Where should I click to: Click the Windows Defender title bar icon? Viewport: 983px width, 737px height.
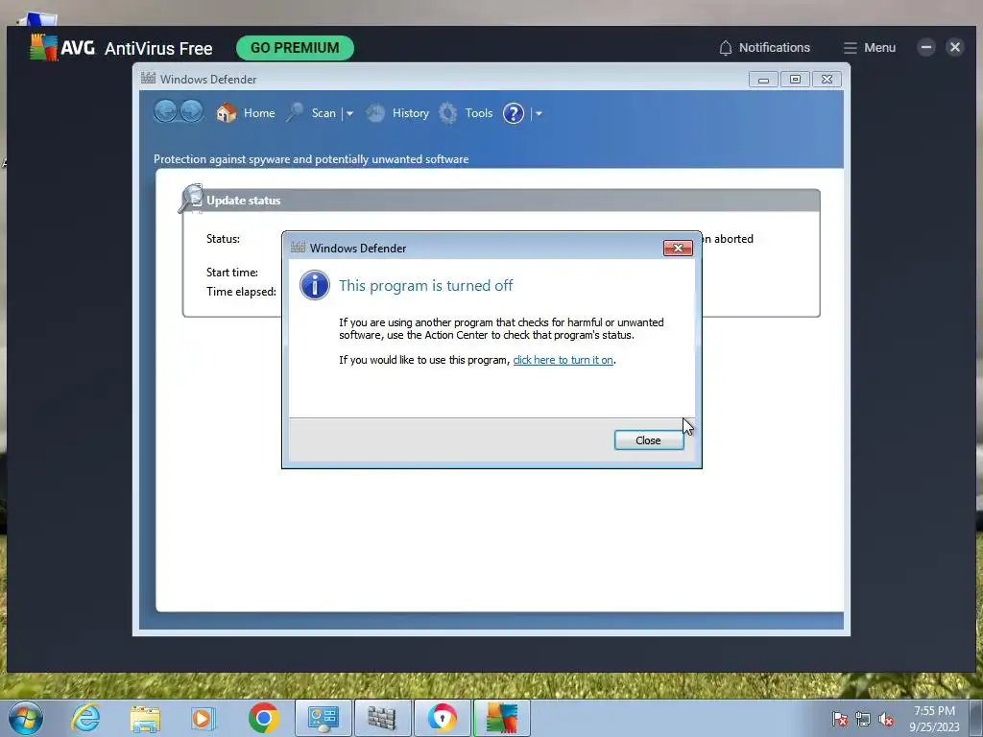(148, 79)
